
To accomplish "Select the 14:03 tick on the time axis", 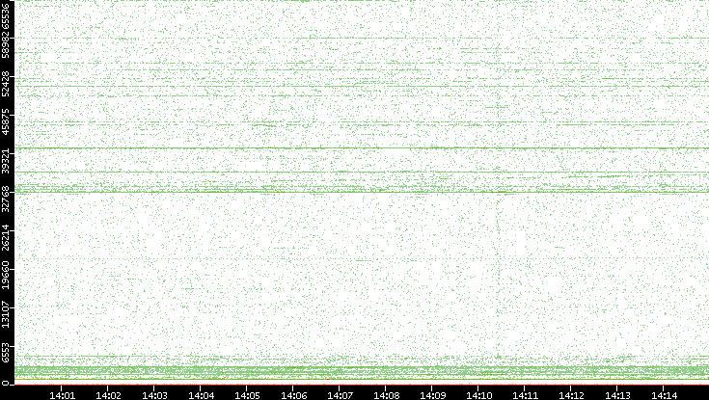I will [x=154, y=394].
